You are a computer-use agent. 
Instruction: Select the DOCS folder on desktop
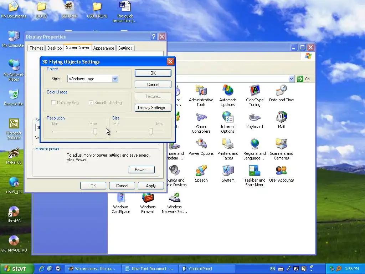point(41,10)
